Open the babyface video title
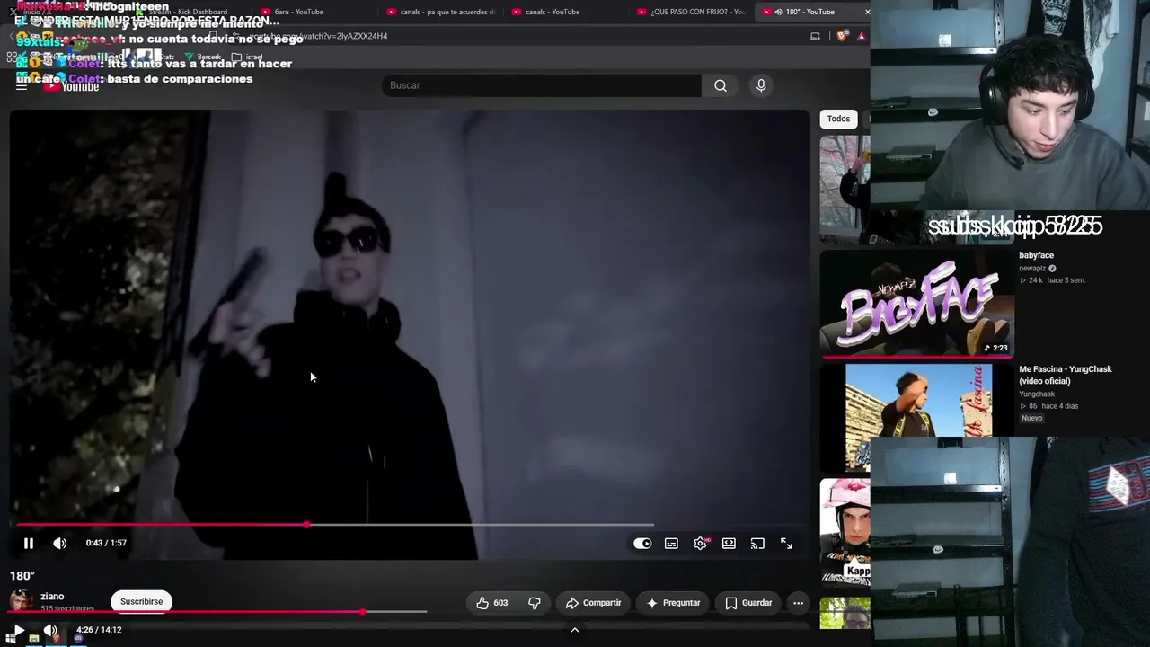1150x647 pixels. pyautogui.click(x=1037, y=255)
